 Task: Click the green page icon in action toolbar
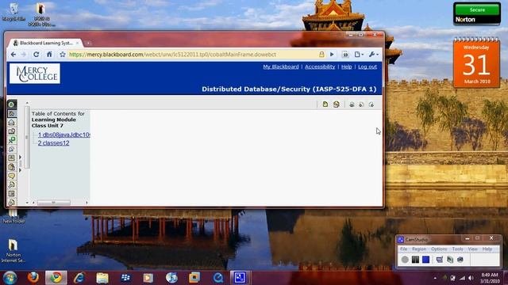(x=325, y=104)
